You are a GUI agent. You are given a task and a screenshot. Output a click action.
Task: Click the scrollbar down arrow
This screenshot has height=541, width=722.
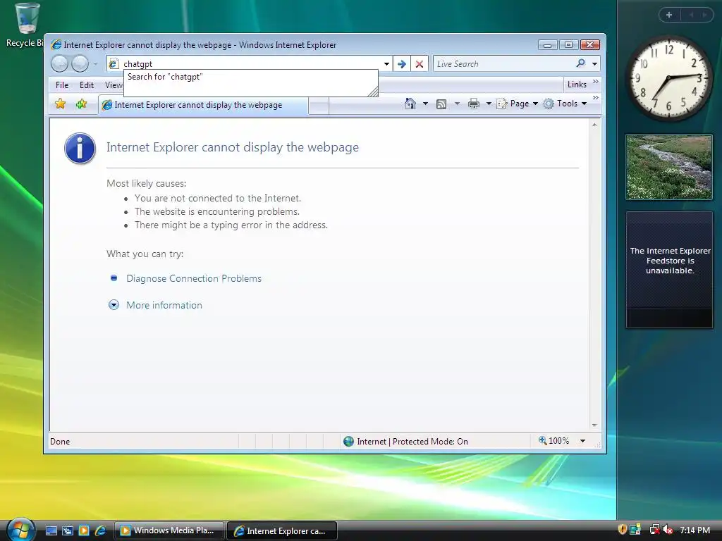pos(594,425)
